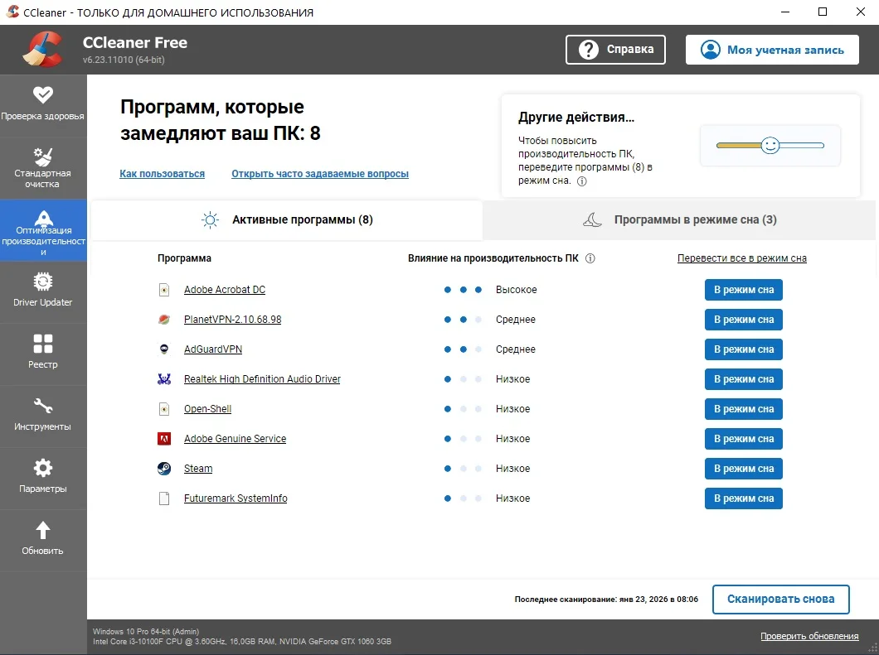Open the Инструменты section
This screenshot has width=879, height=655.
point(43,416)
